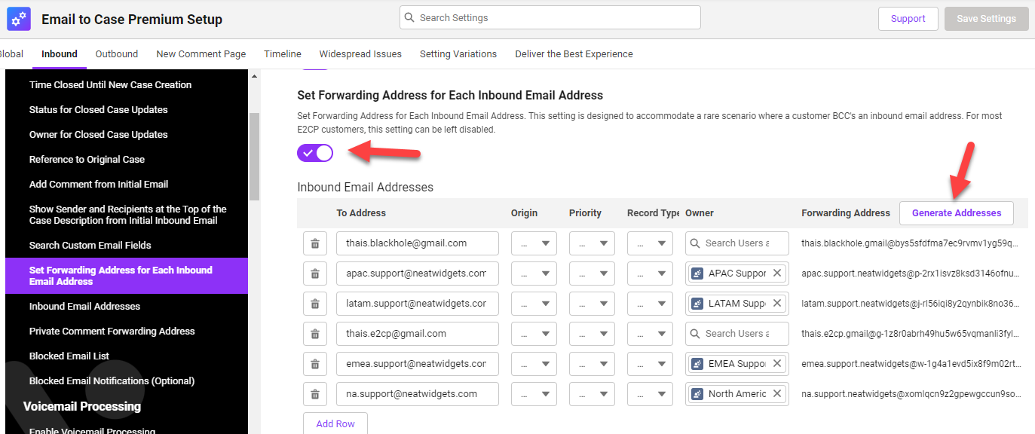Open Reference to Original Case setting

pyautogui.click(x=87, y=160)
